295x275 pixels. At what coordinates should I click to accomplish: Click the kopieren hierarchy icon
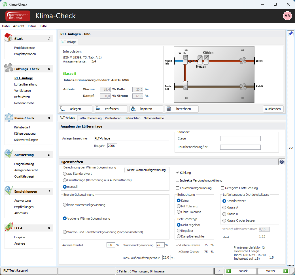tap(133, 109)
